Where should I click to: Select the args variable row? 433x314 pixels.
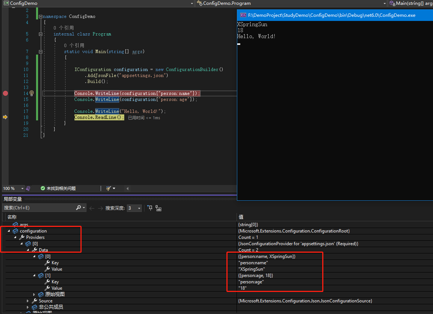click(x=24, y=225)
